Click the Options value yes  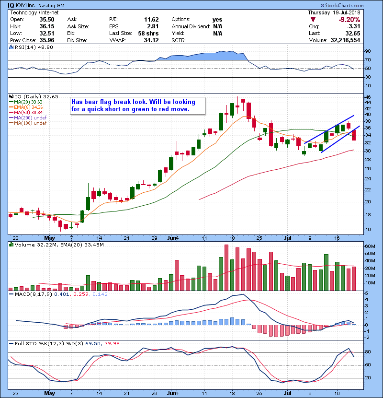click(217, 20)
